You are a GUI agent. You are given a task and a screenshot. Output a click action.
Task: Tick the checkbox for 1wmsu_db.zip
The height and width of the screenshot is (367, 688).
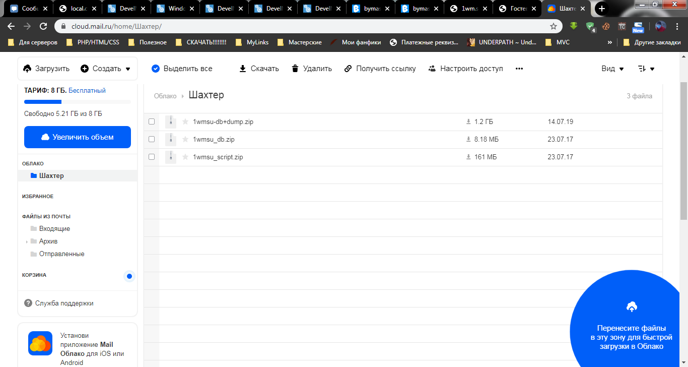(152, 140)
